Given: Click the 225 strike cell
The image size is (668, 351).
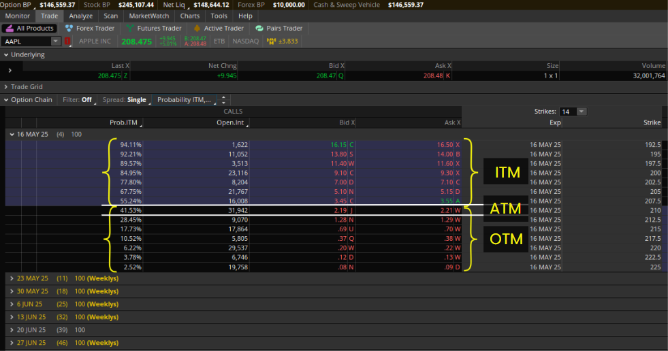Looking at the screenshot, I should tap(655, 267).
